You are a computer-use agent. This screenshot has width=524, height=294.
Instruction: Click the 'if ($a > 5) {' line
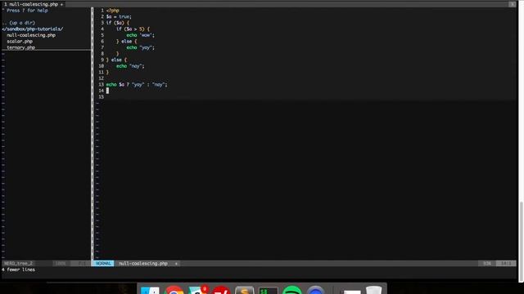(x=133, y=29)
